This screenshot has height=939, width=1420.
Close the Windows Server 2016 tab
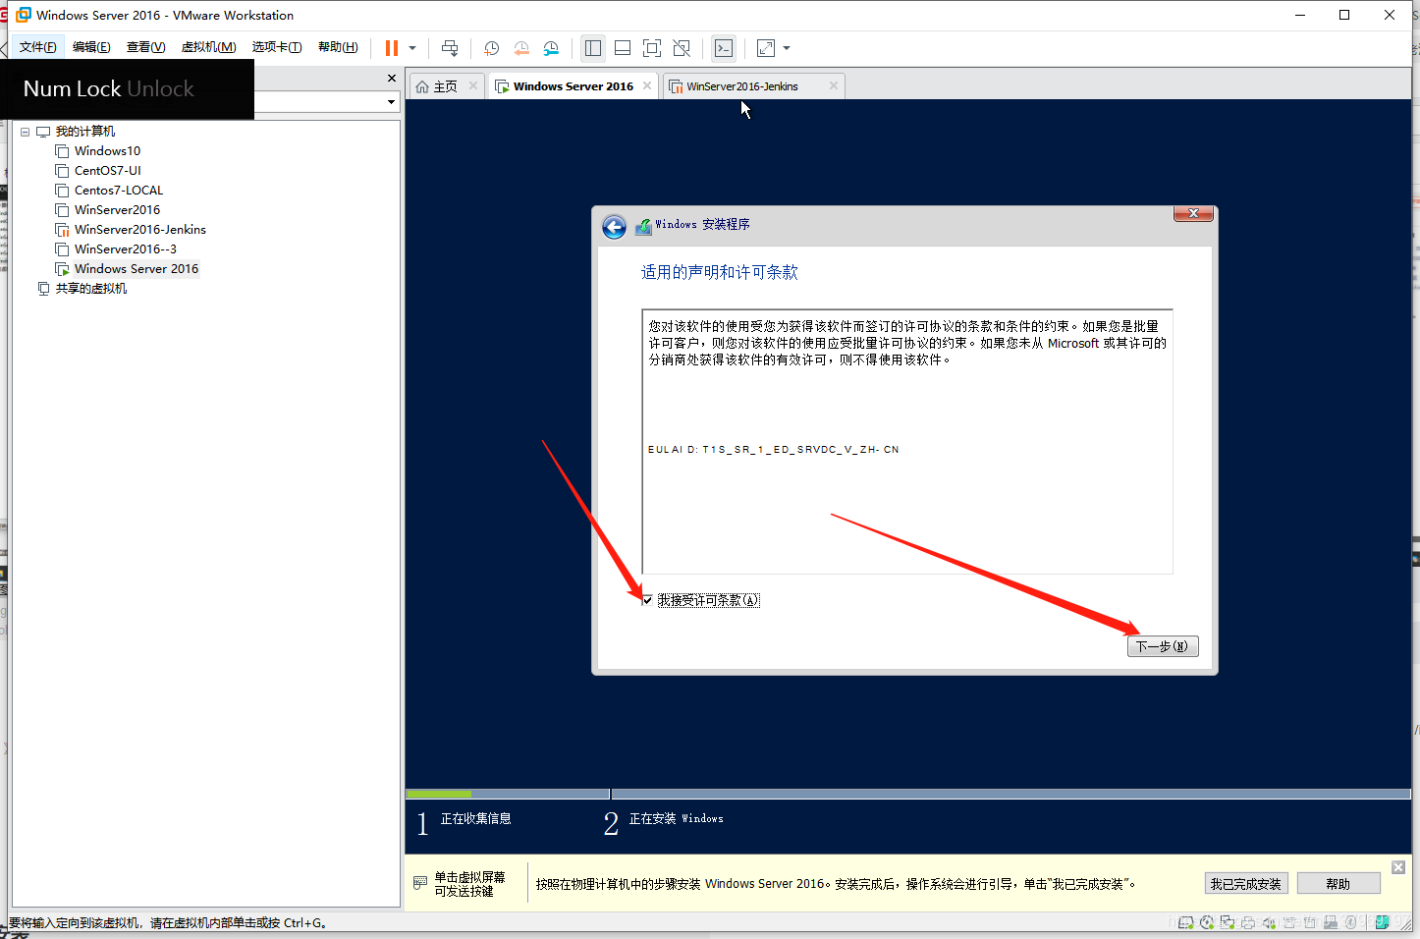coord(647,86)
